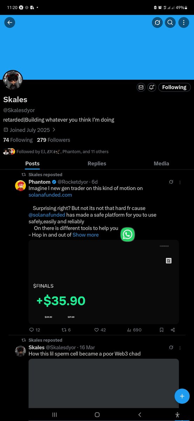Send a direct message via envelope icon
194x421 pixels.
coord(141,87)
